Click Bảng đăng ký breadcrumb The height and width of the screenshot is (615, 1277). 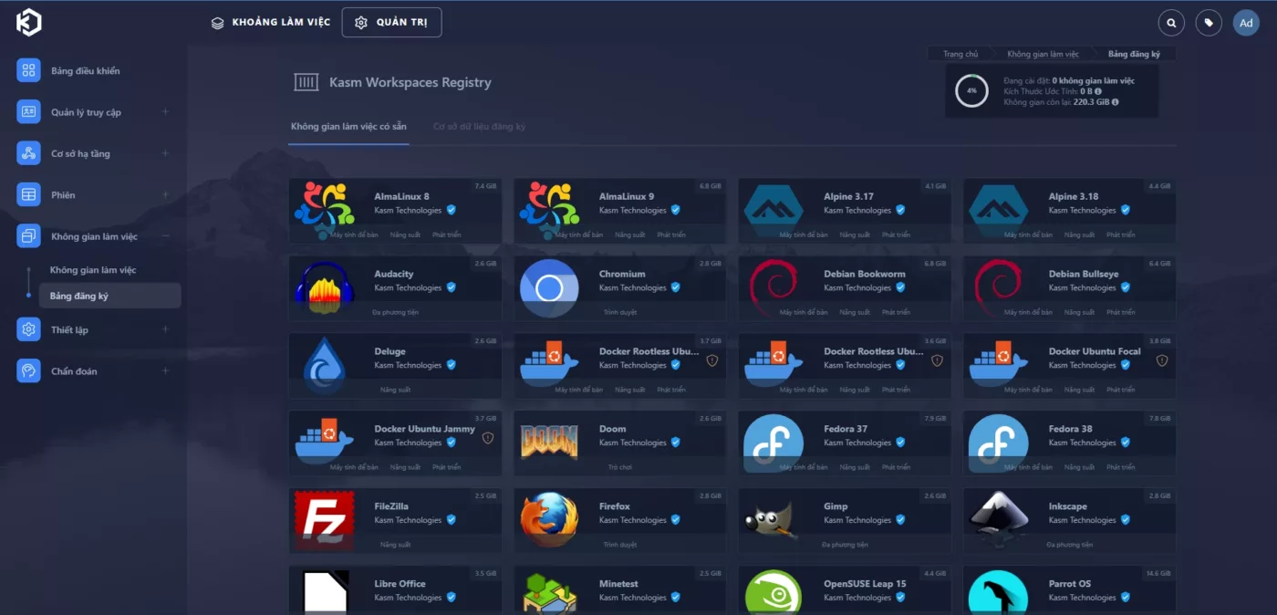pos(1134,54)
